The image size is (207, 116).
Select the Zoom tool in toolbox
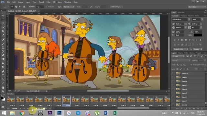(x=3, y=92)
